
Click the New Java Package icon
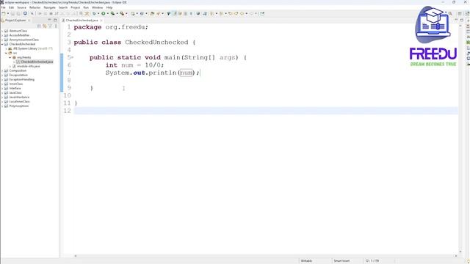pos(132,13)
